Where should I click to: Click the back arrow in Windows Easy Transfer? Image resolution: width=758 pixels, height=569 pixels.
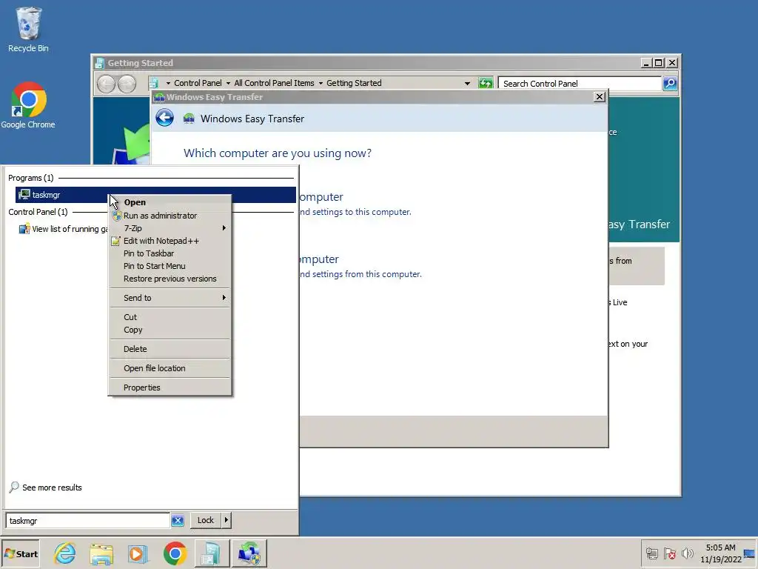165,118
